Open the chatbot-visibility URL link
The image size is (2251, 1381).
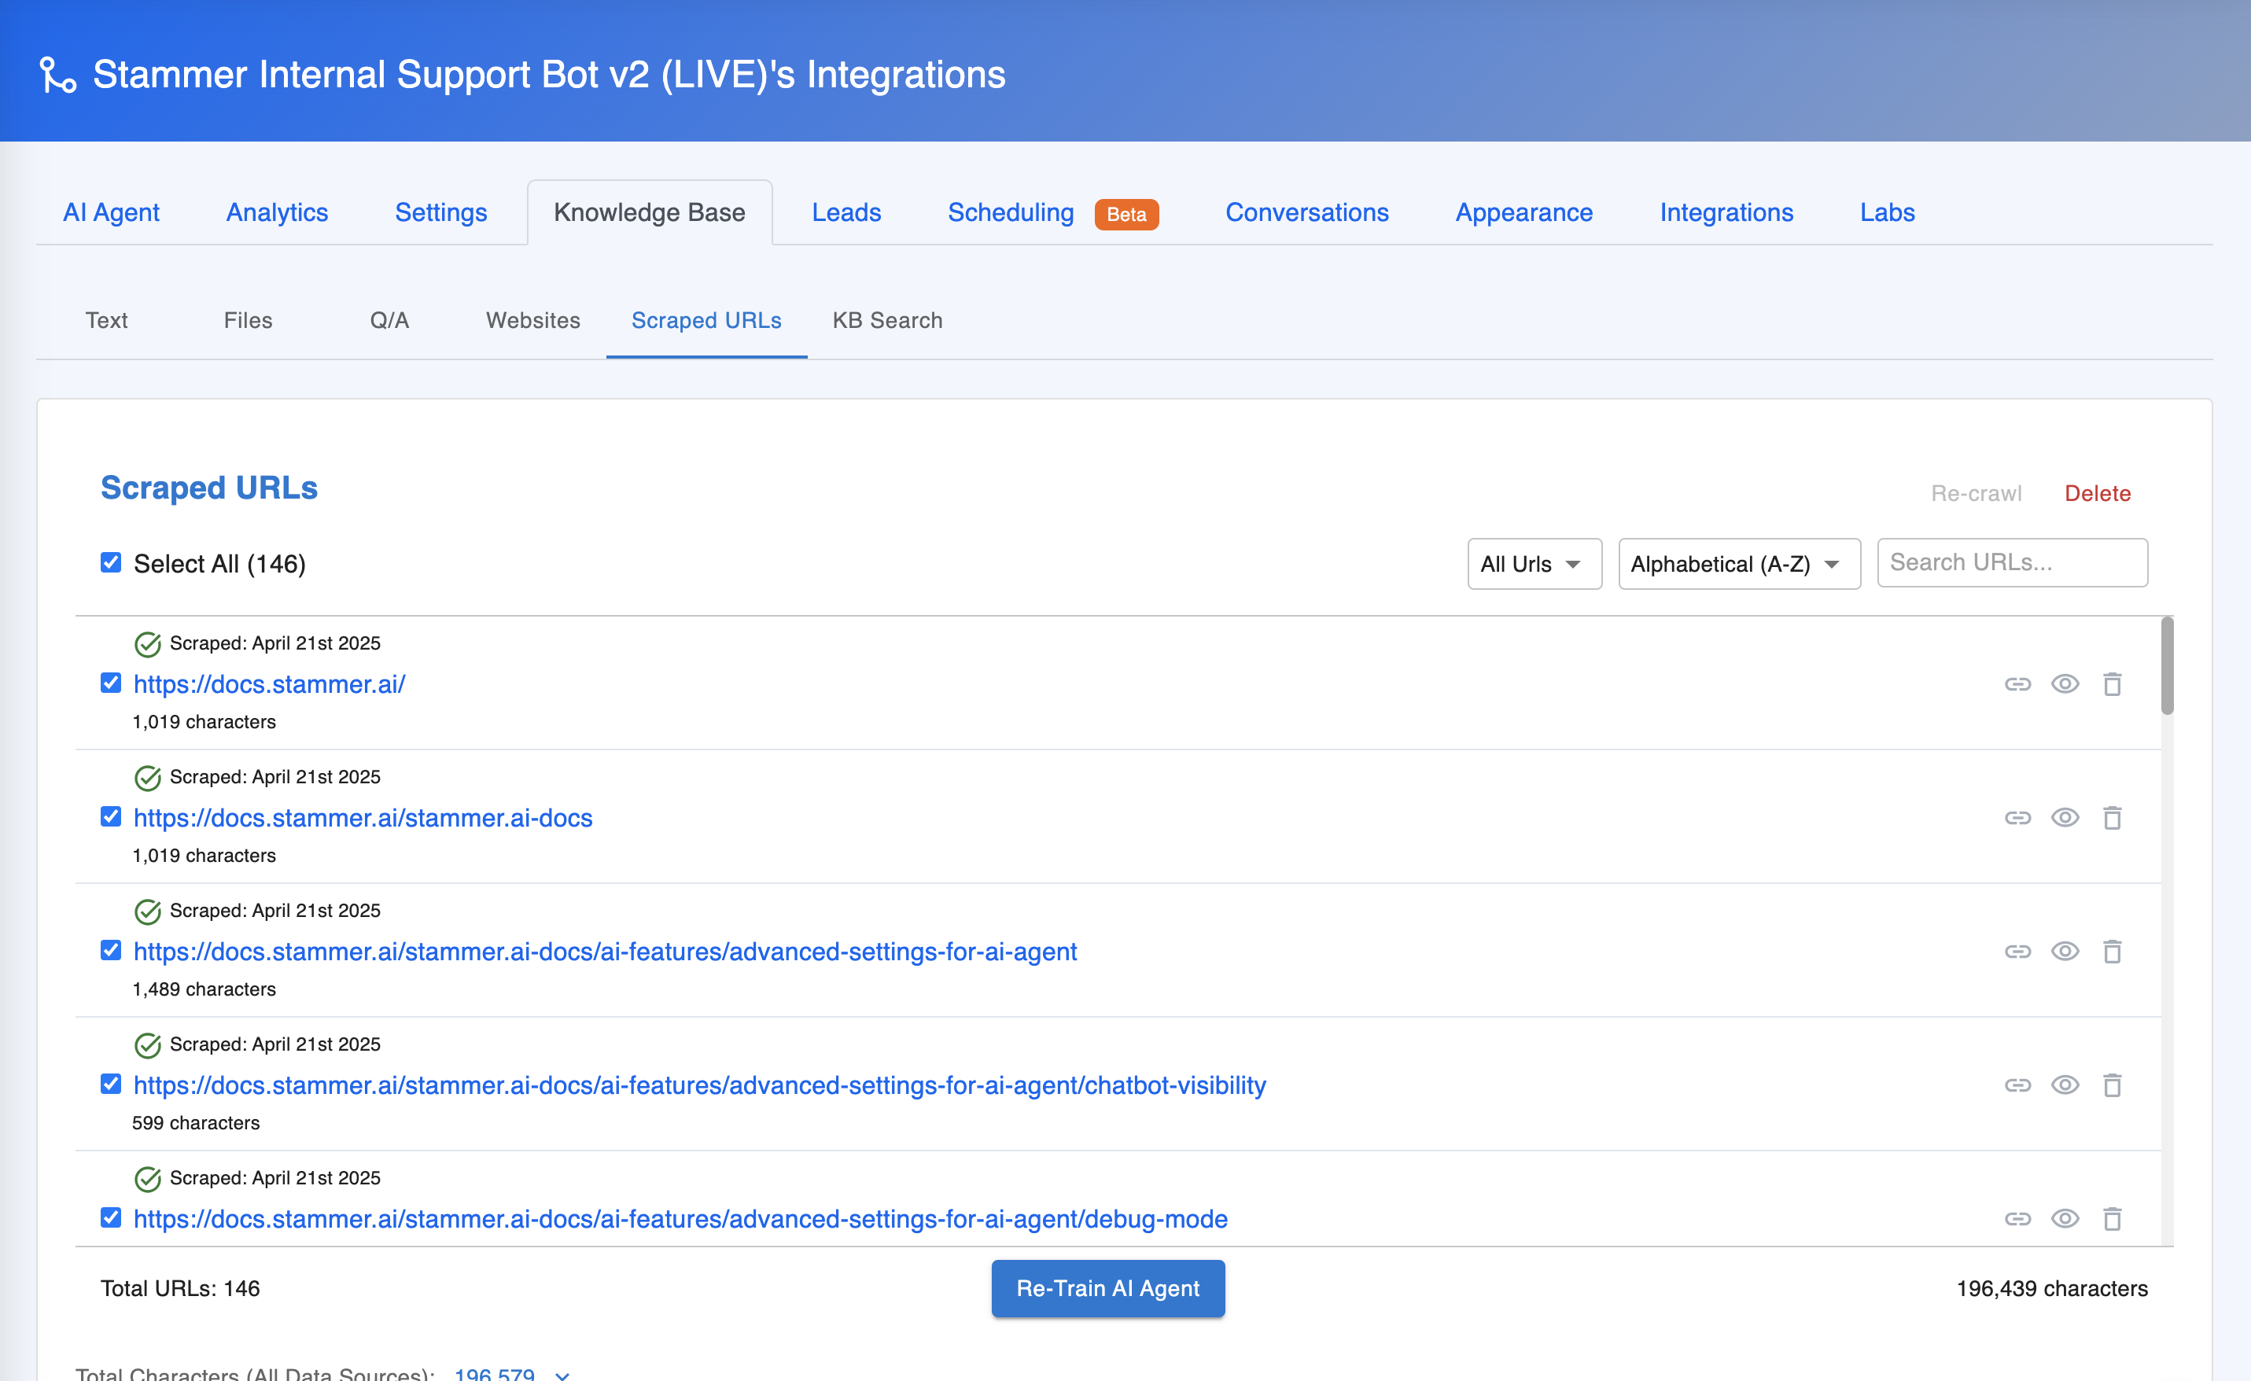coord(699,1085)
